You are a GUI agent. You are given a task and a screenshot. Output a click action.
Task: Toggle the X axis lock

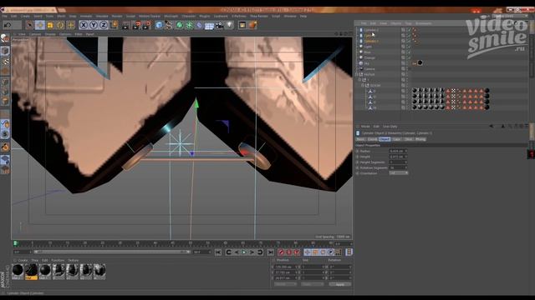[84, 25]
